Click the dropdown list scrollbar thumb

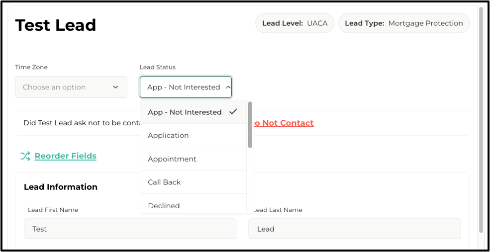pyautogui.click(x=250, y=125)
